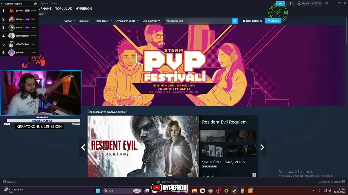Show the previous featured game arrow
Viewport: 348px width, 195px height.
83,147
